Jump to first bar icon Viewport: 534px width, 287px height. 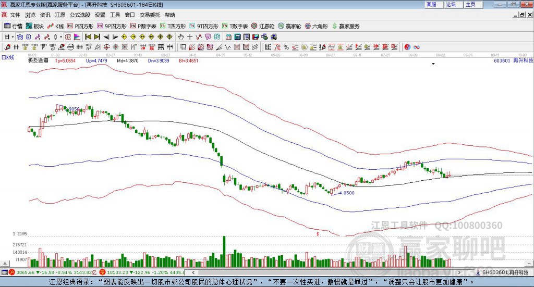[x=88, y=37]
